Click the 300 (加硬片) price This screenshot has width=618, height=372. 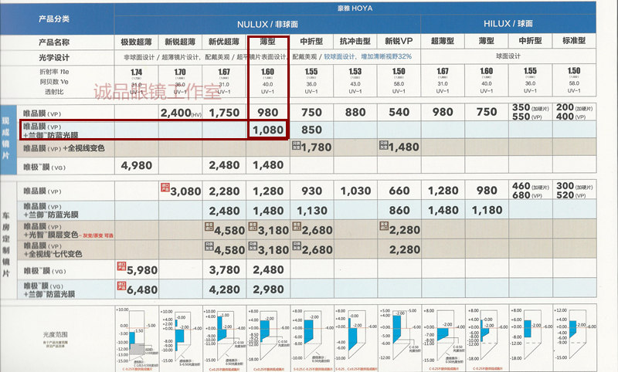[x=574, y=186]
